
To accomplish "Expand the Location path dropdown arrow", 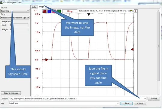I will 145,99.
